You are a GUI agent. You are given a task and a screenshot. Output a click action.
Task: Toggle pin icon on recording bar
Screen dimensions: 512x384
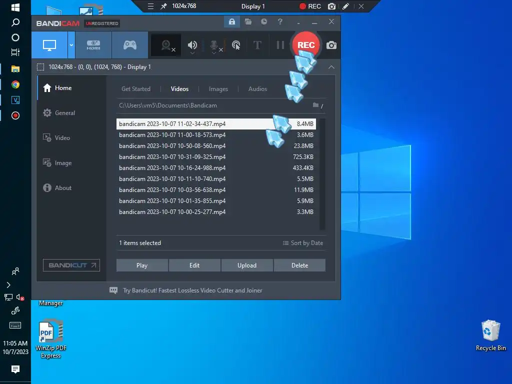pyautogui.click(x=164, y=6)
